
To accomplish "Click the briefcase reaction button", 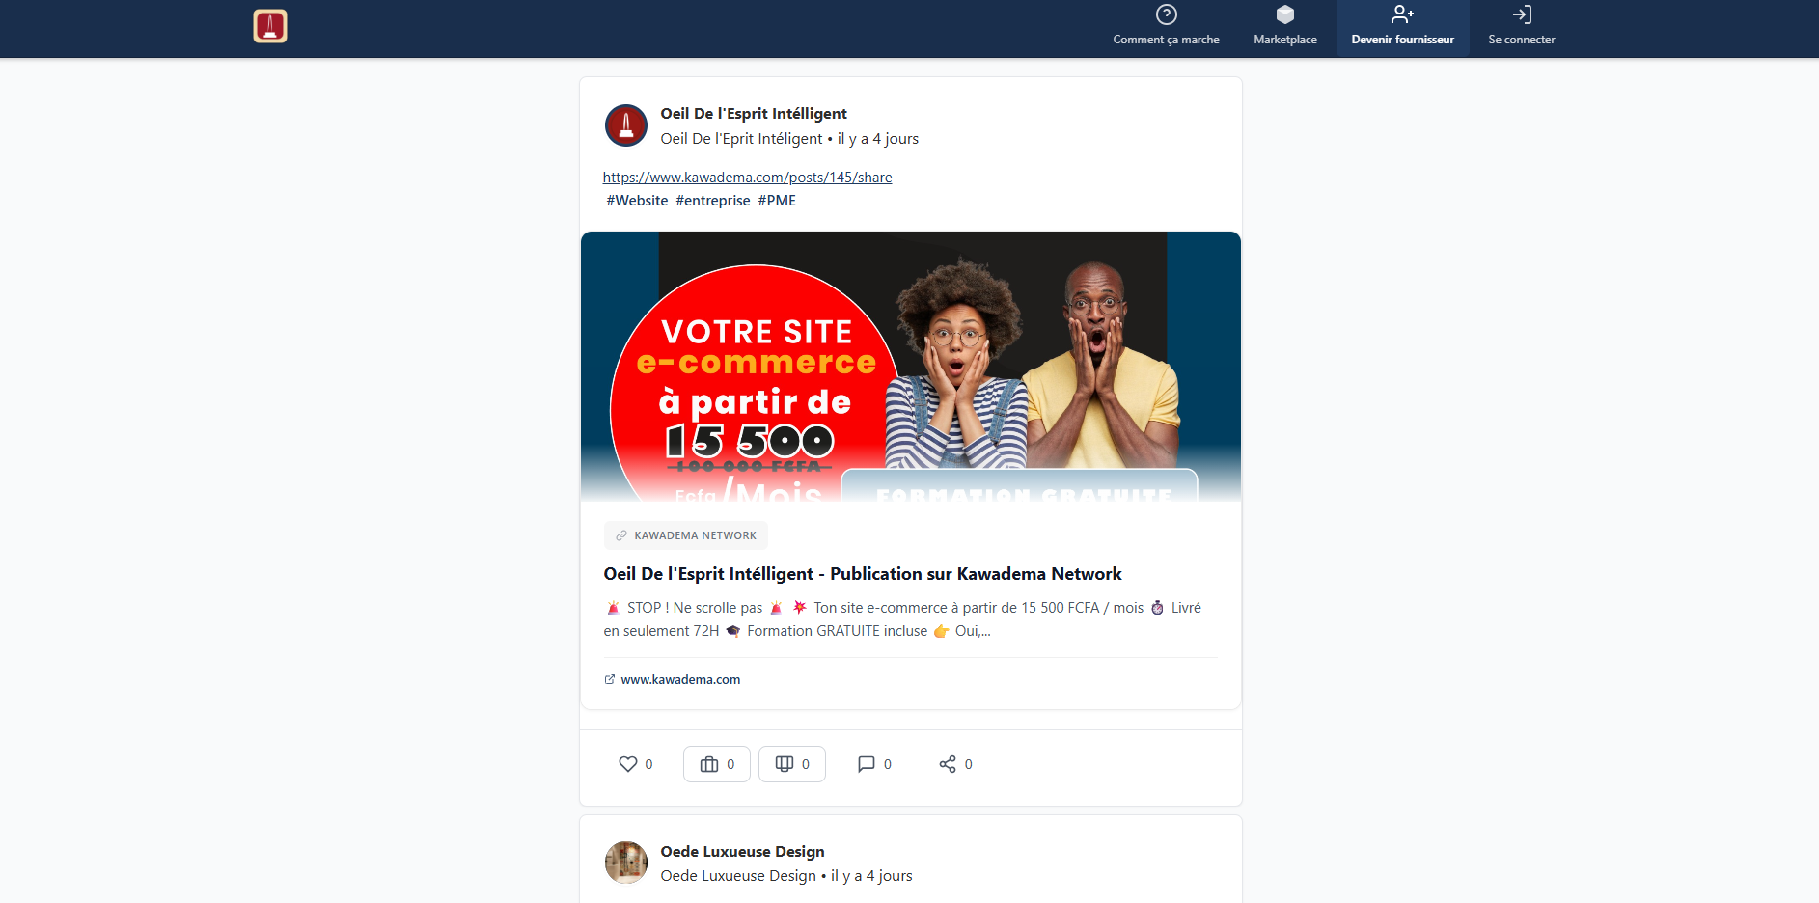I will click(716, 763).
